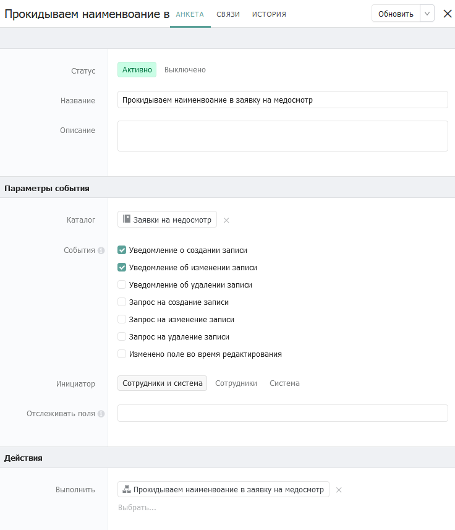
Task: Remove the Заявки на медосмотр catalog selection
Action: [x=226, y=220]
